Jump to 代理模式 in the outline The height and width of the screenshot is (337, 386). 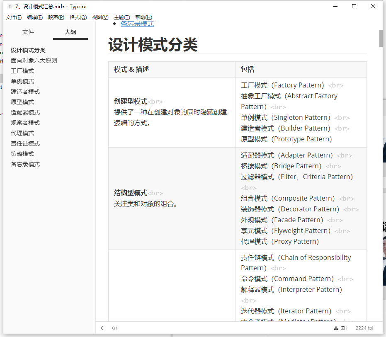tap(22, 133)
